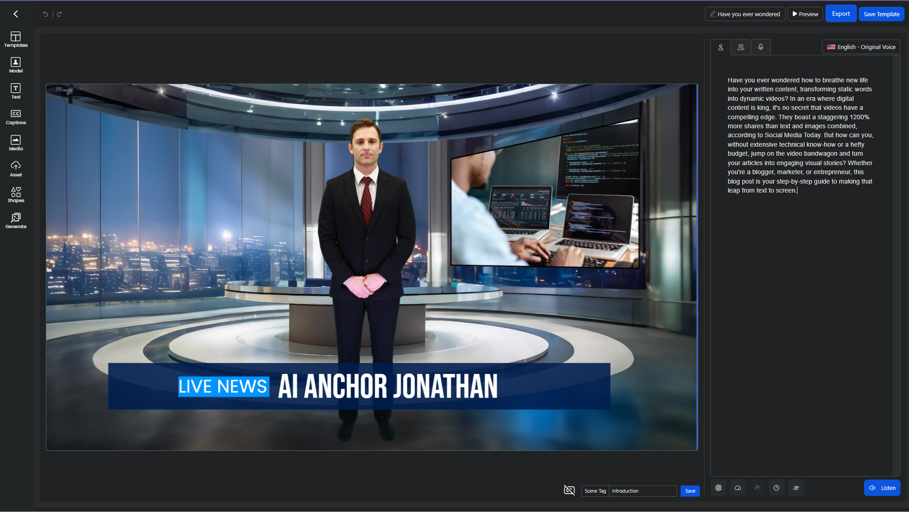Click the ChatGPT script assistant icon
Viewport: 909px width, 512px height.
[718, 488]
